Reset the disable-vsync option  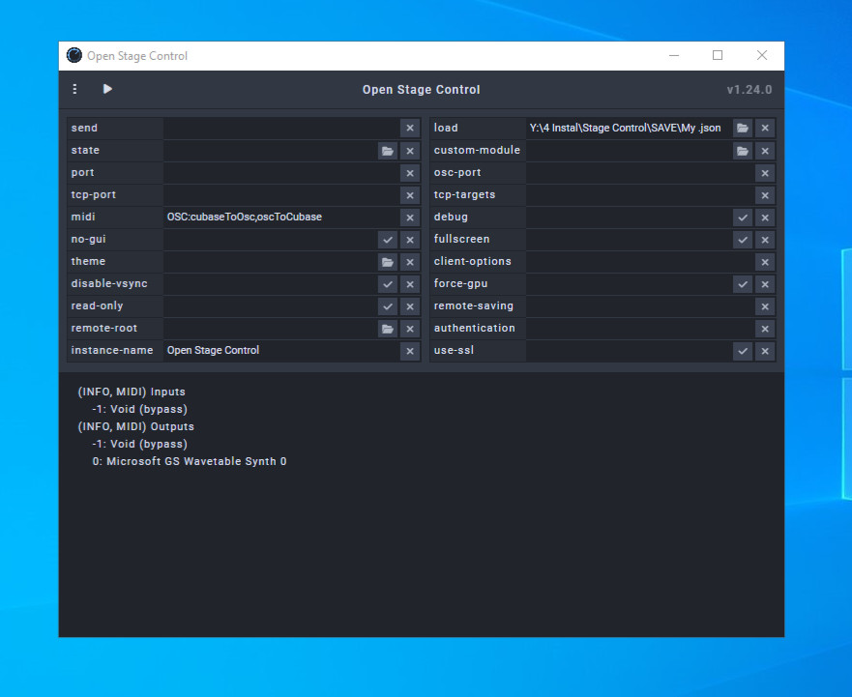point(410,284)
